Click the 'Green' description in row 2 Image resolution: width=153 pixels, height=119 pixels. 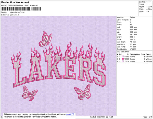[x=132, y=59]
